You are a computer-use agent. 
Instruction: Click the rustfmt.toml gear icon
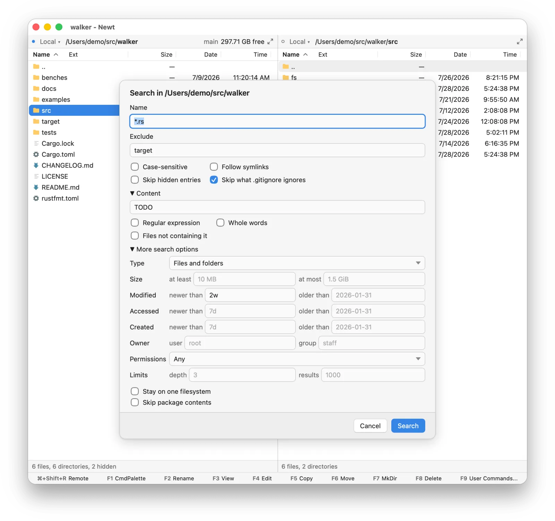(36, 198)
